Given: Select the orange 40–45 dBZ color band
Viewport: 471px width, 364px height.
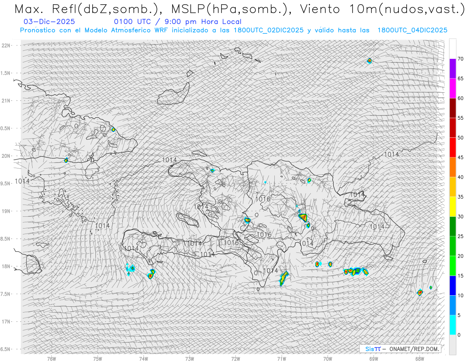Looking at the screenshot, I should (453, 167).
